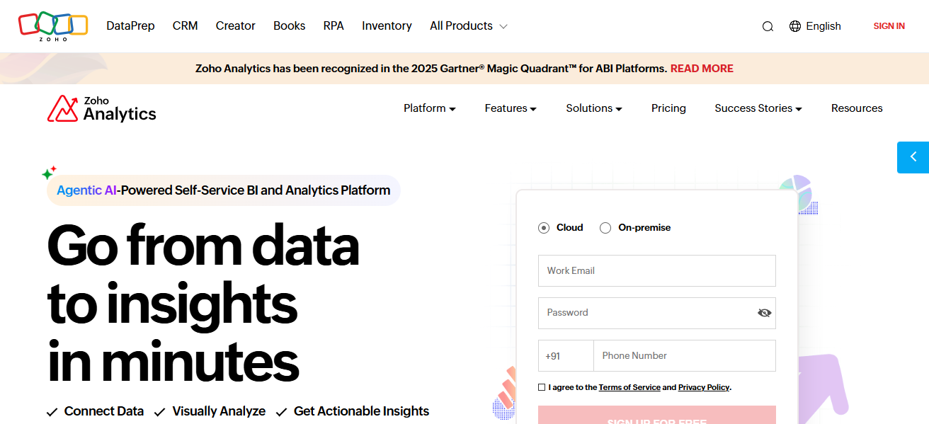The image size is (929, 424).
Task: Open the Features dropdown menu
Action: [x=511, y=108]
